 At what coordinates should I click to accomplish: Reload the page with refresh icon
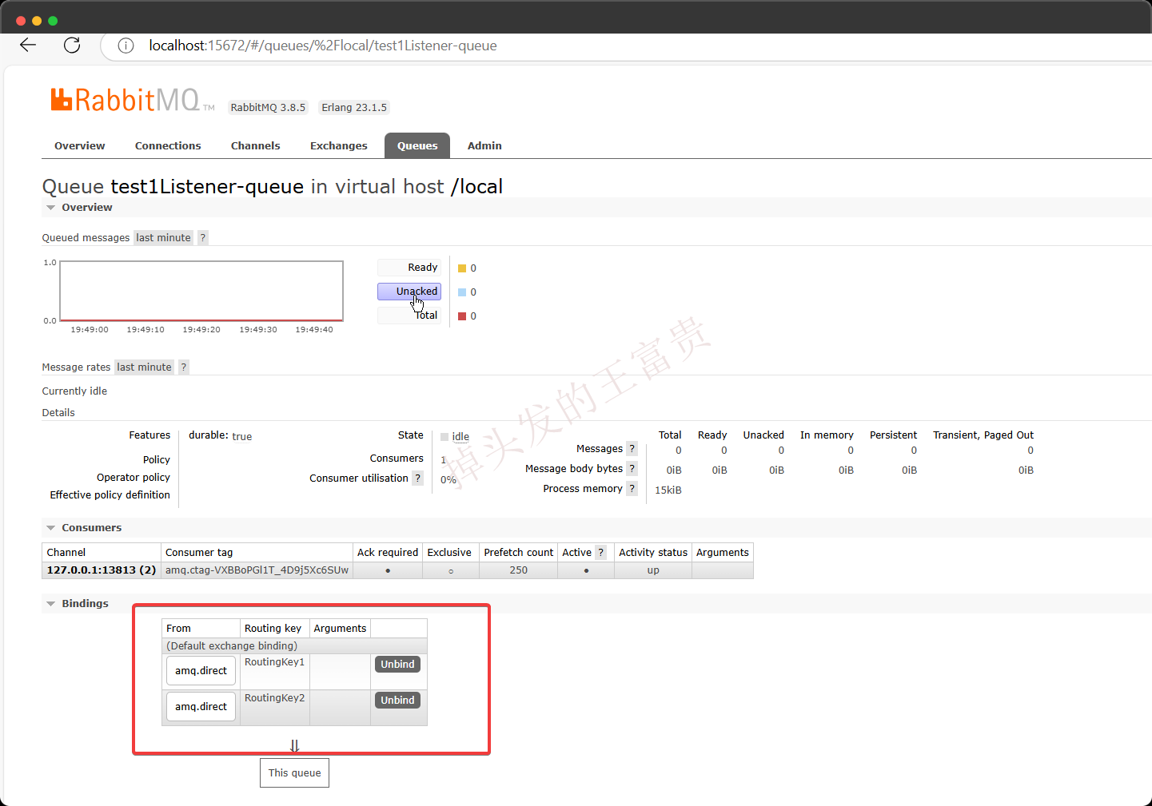tap(72, 45)
